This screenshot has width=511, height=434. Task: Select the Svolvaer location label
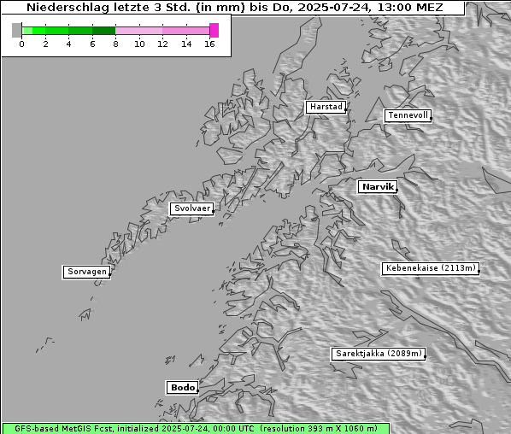pyautogui.click(x=191, y=208)
